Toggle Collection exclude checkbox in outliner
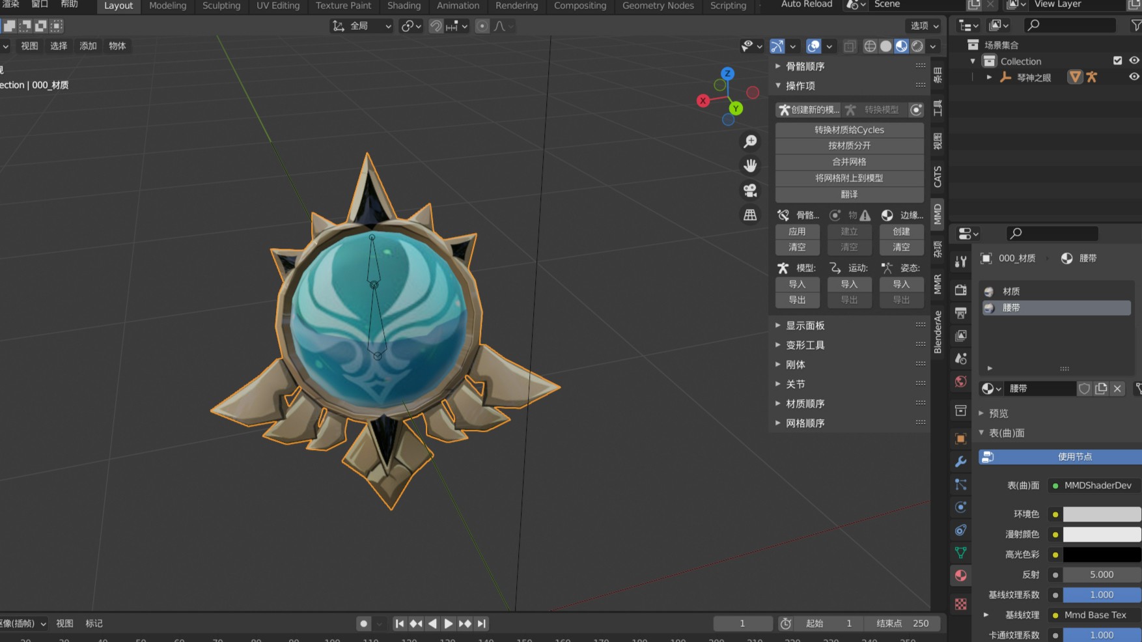Screen dimensions: 1142x642 pos(1117,61)
